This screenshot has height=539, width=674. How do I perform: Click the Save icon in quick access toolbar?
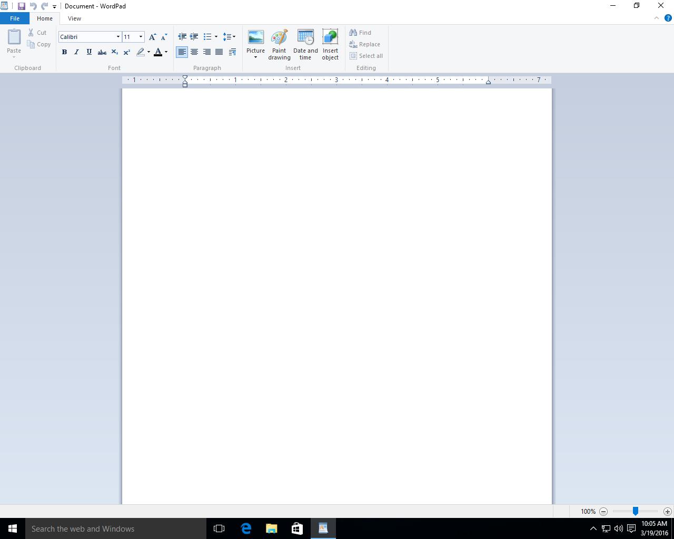tap(22, 6)
